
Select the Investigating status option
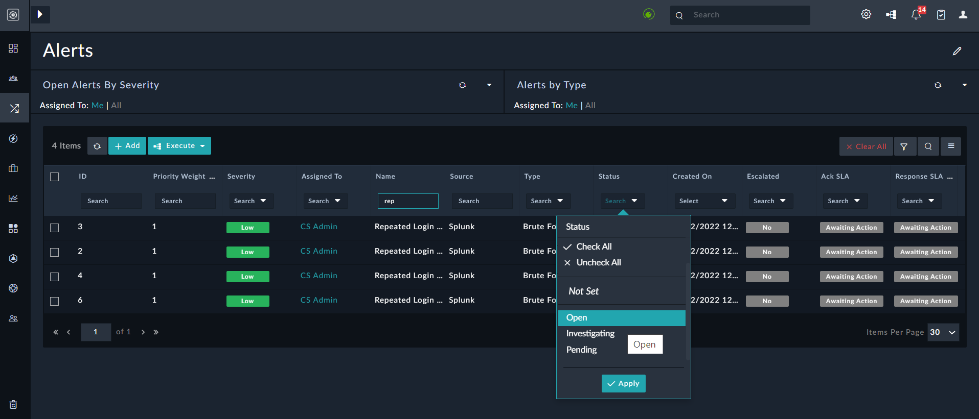point(590,333)
